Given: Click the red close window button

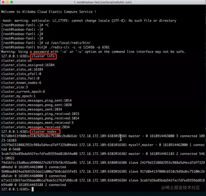Looking at the screenshot, I should coord(3,2).
